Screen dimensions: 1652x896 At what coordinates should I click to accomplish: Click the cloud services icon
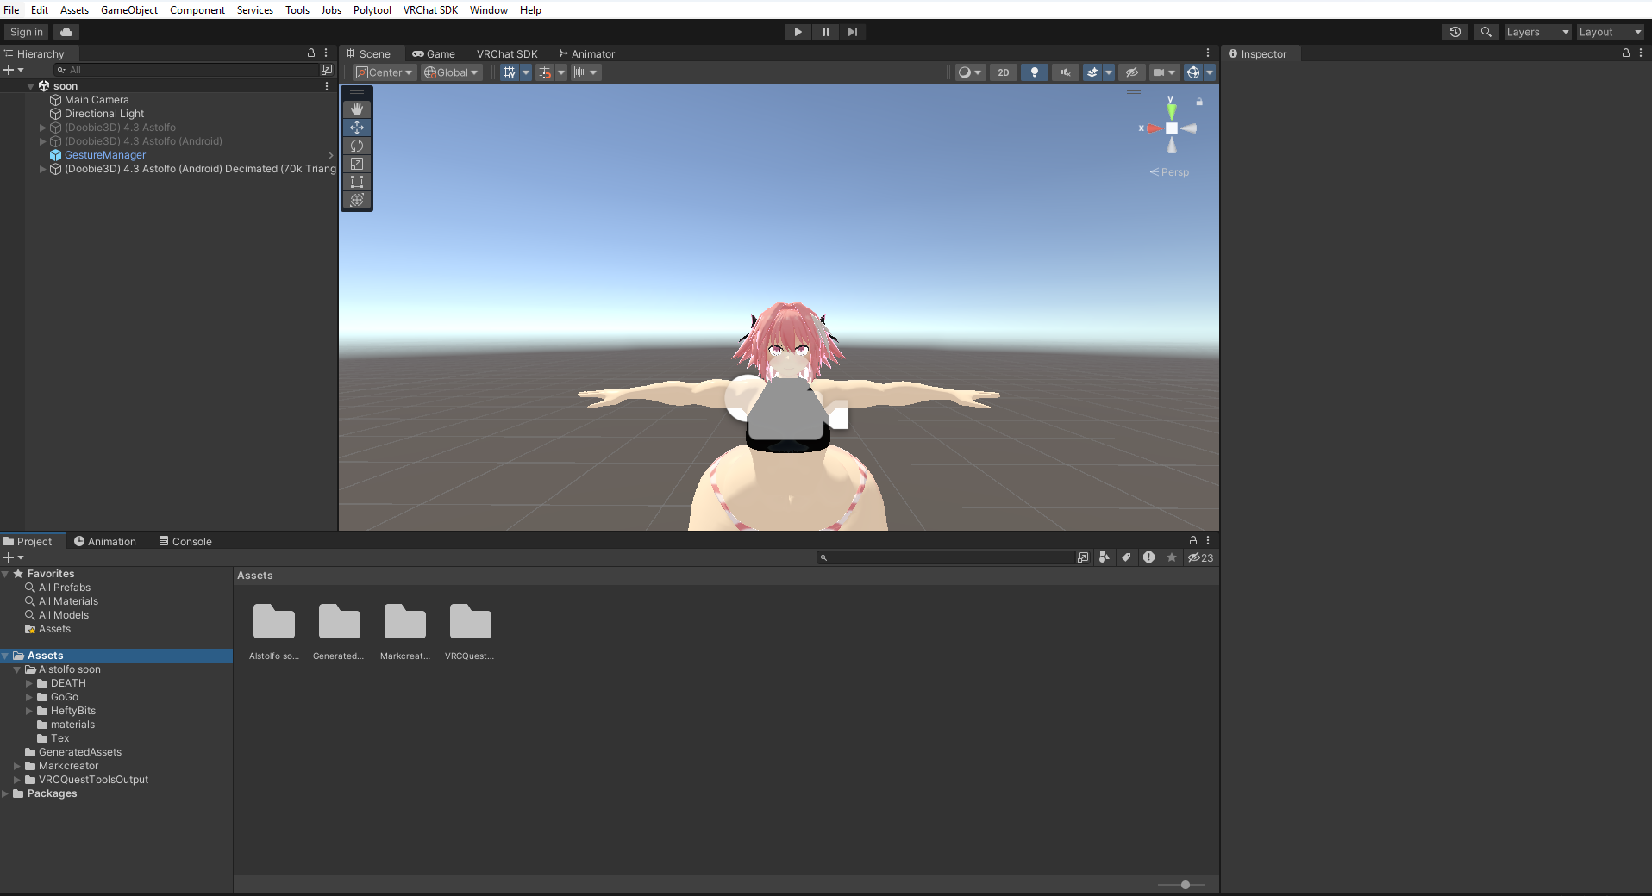click(66, 32)
